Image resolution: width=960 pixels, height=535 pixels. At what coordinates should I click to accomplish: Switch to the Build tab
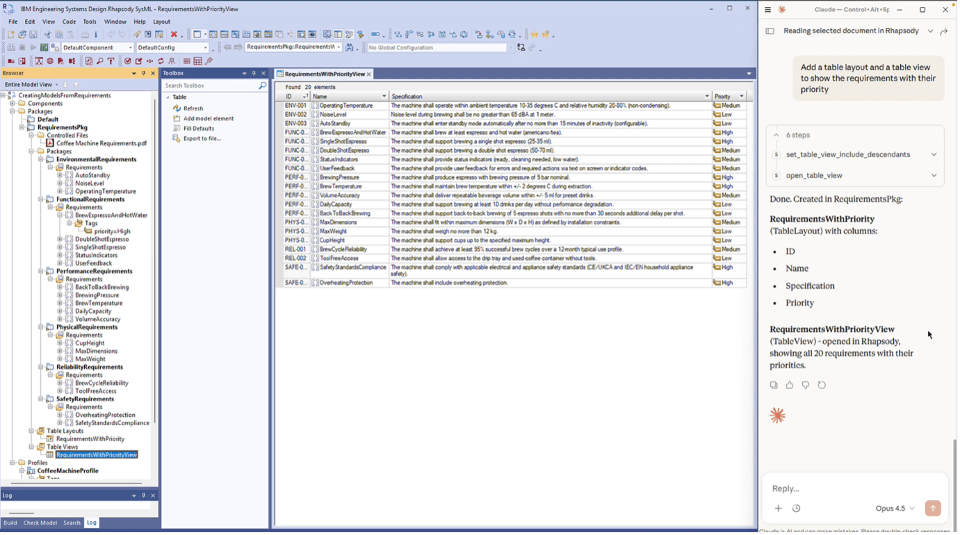(x=10, y=523)
